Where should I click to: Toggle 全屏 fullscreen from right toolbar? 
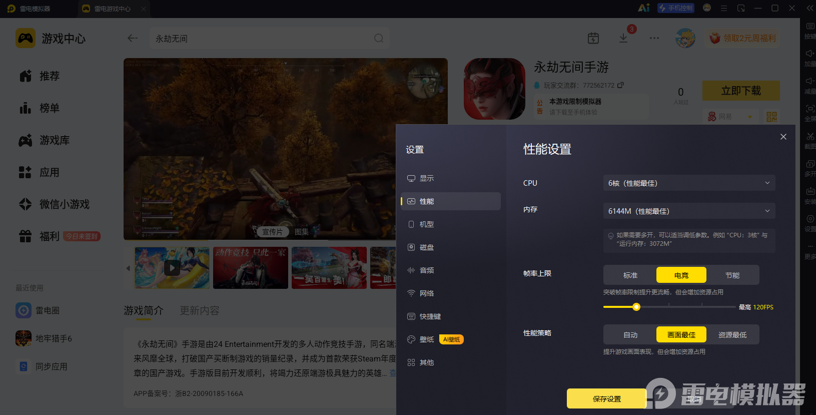tap(810, 113)
